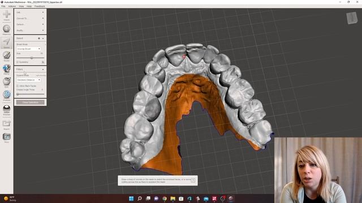Open the Feedback menu
This screenshot has height=203, width=362.
40,6
